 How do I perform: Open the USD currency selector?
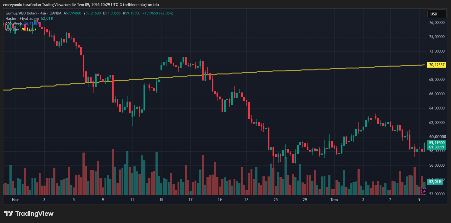tap(437, 14)
